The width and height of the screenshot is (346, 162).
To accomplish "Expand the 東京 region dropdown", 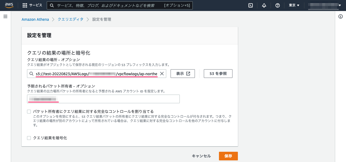I will coord(294,5).
